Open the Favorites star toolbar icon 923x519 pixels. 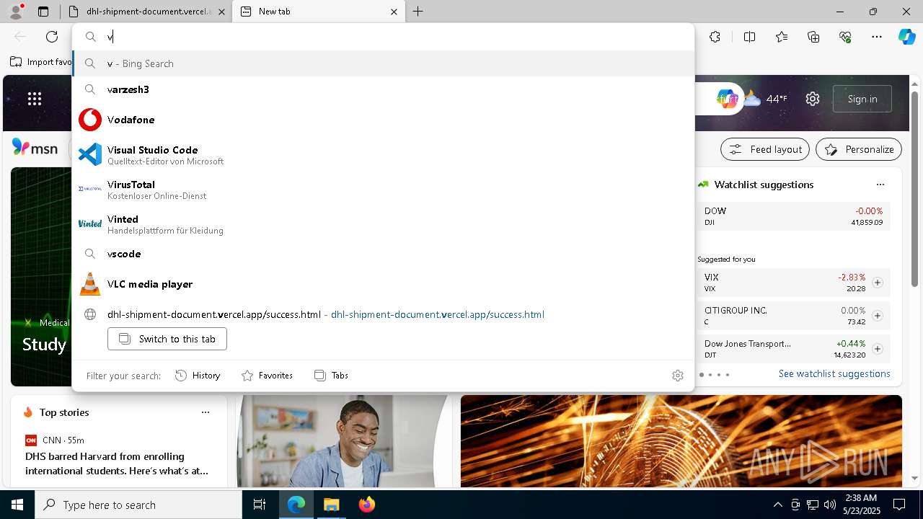782,37
